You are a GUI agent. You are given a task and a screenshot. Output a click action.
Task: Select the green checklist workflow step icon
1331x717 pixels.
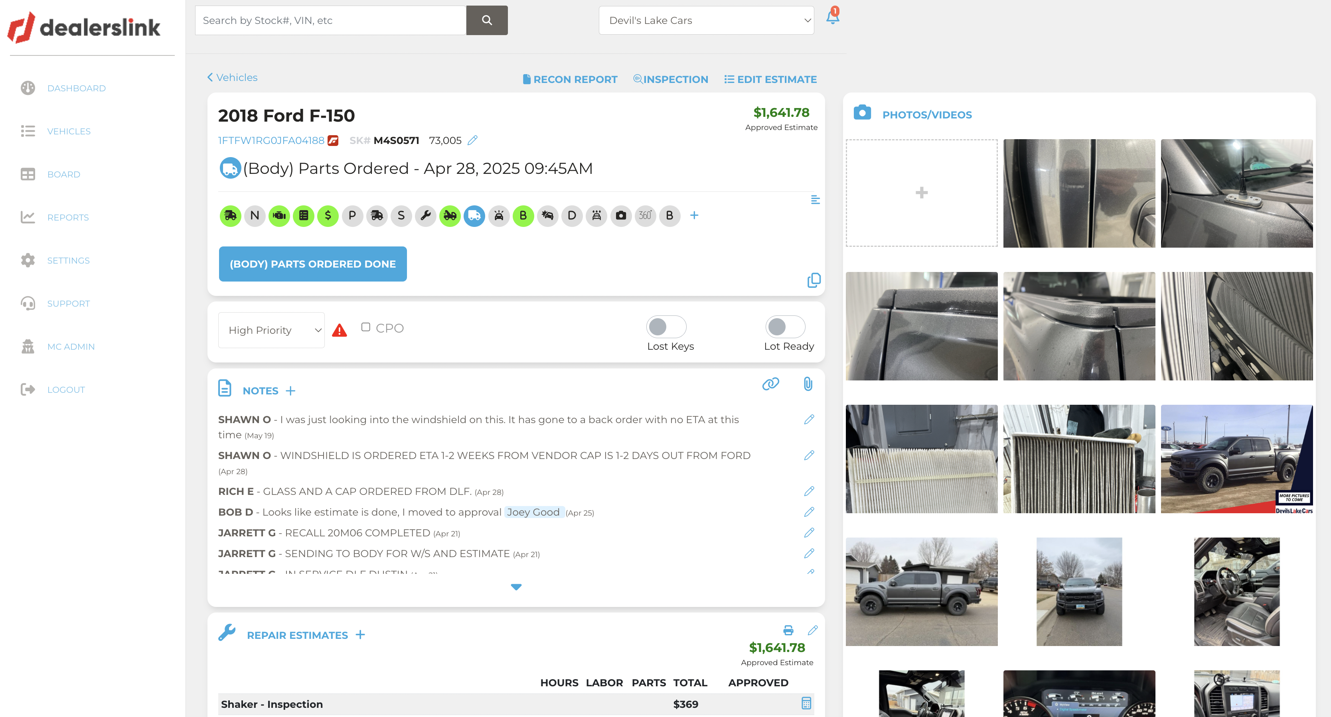pos(304,215)
